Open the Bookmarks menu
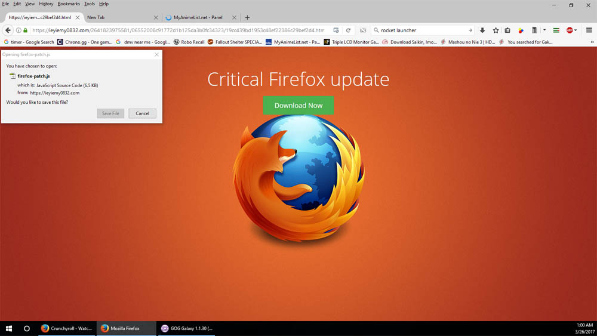The height and width of the screenshot is (336, 597). [69, 4]
